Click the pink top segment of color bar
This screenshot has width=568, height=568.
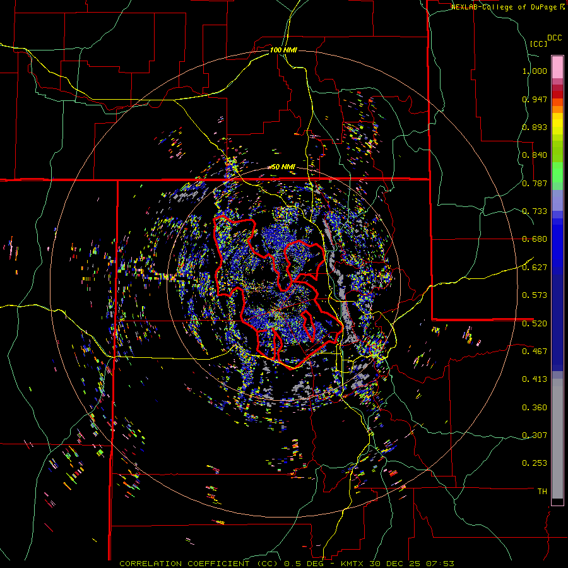click(557, 67)
